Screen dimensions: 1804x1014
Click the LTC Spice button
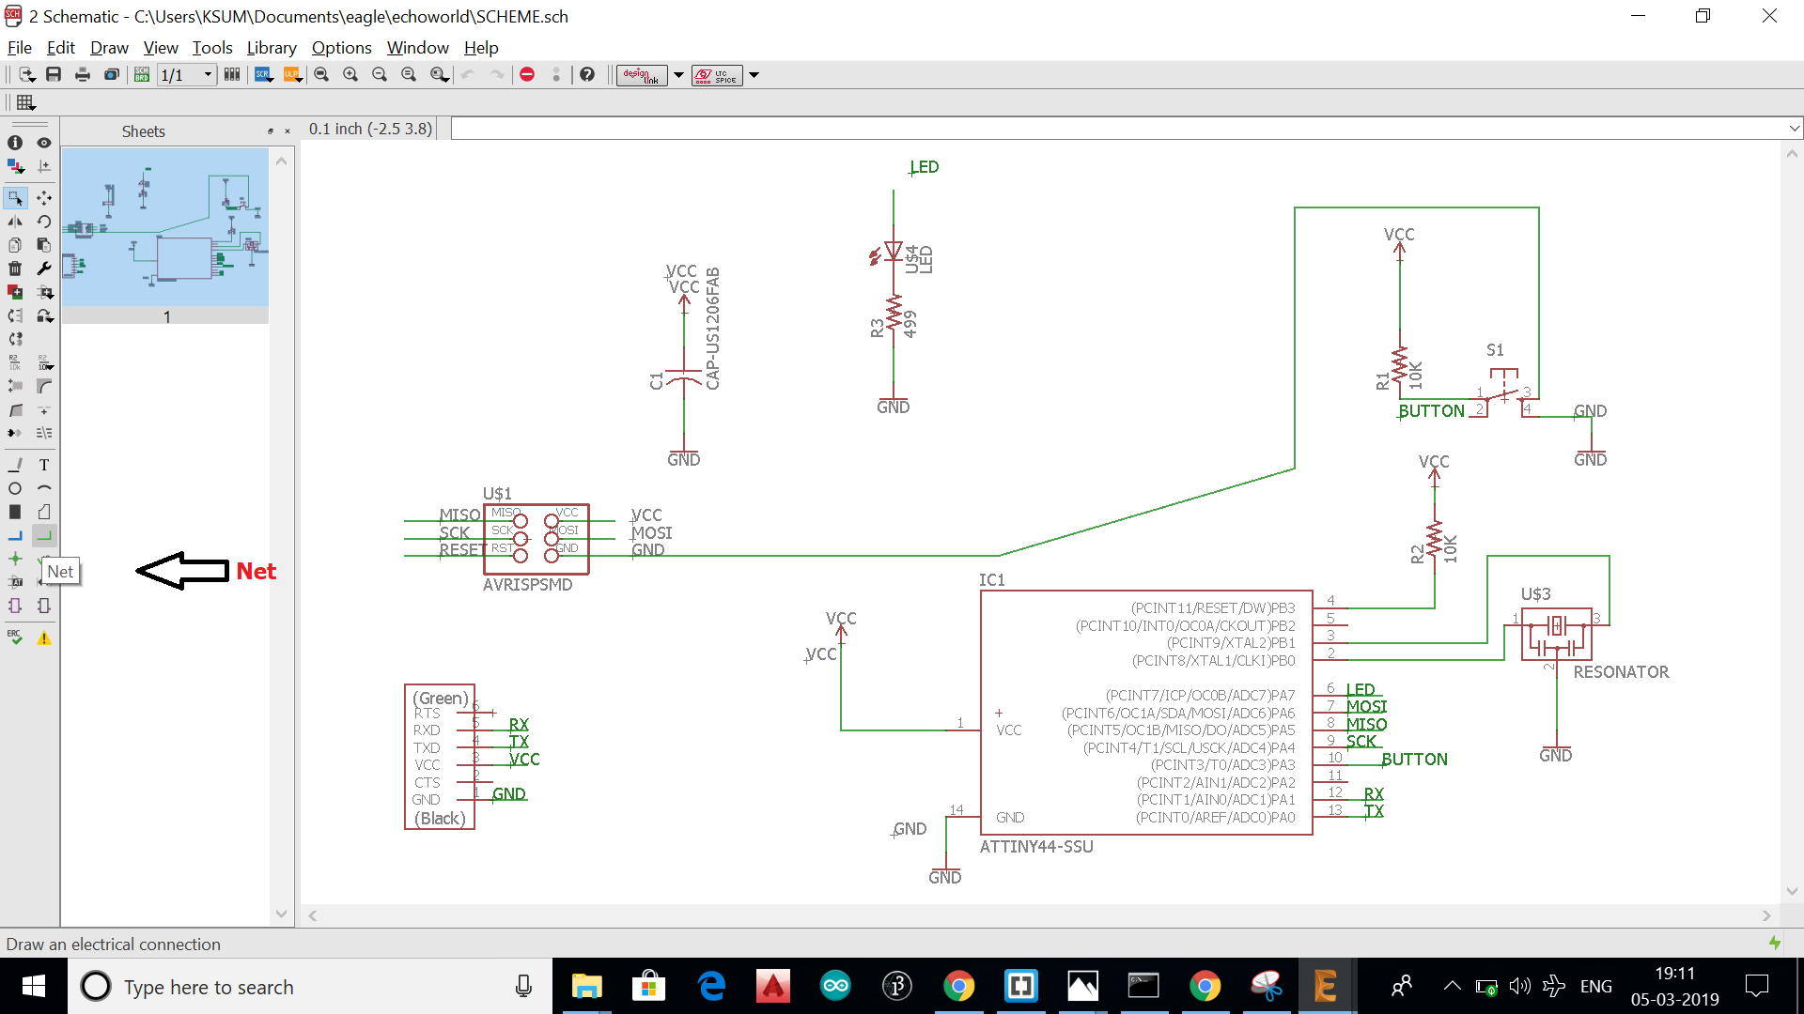point(717,75)
